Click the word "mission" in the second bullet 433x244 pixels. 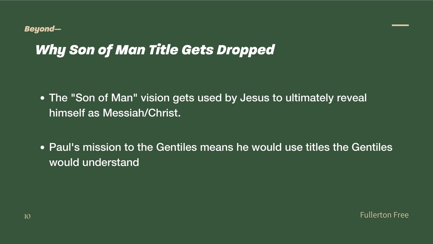pyautogui.click(x=101, y=147)
